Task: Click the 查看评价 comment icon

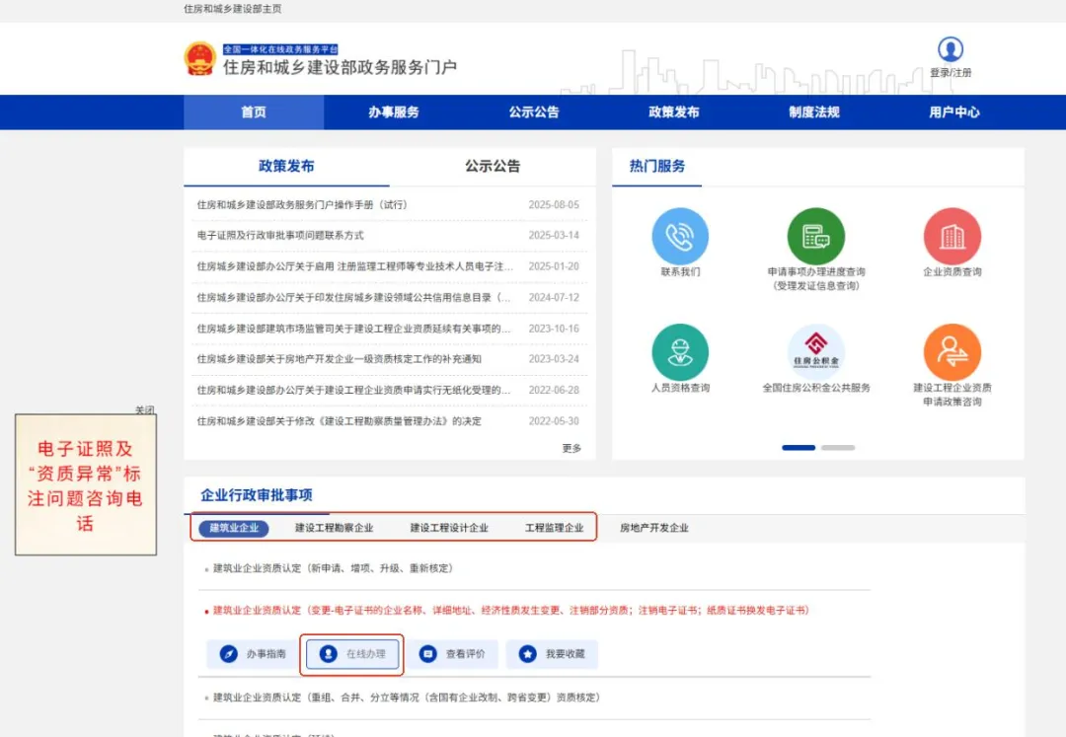Action: (427, 653)
